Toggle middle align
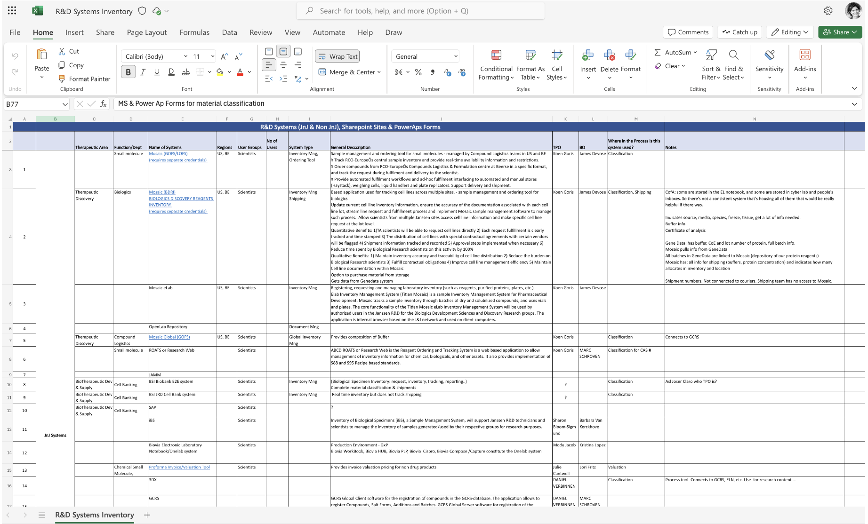 (283, 51)
